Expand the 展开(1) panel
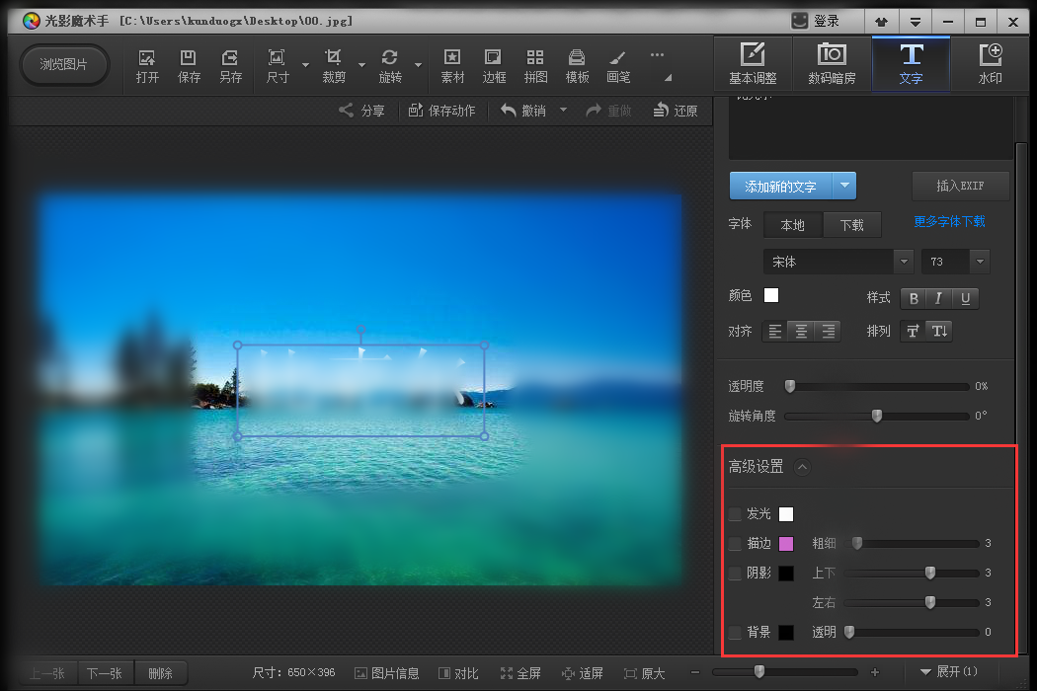This screenshot has height=691, width=1037. [x=949, y=672]
